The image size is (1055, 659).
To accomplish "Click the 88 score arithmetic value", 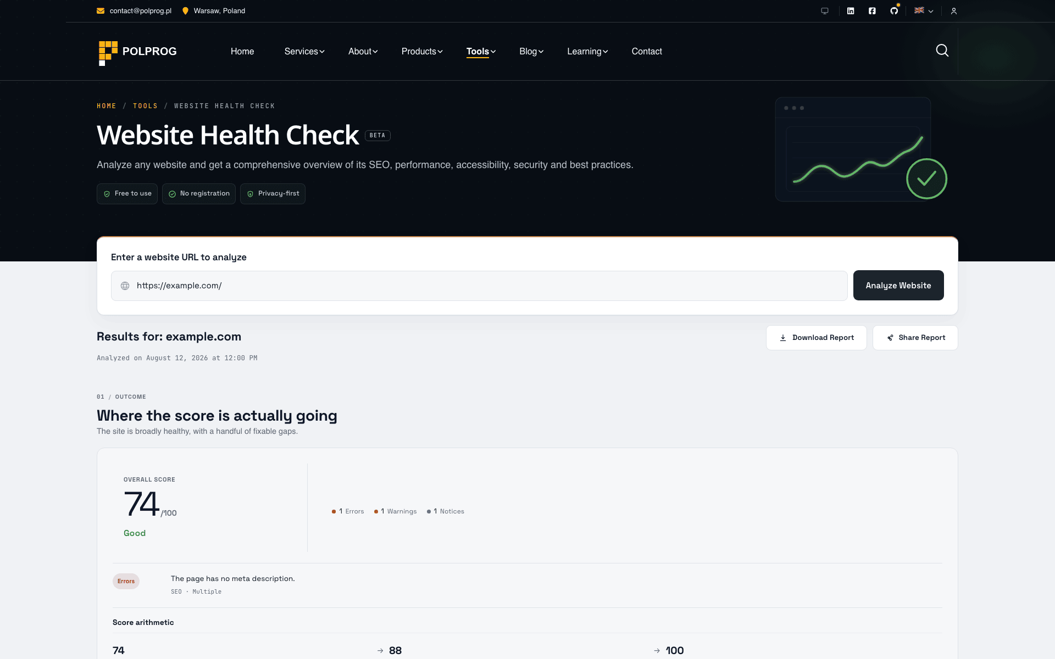I will (395, 651).
